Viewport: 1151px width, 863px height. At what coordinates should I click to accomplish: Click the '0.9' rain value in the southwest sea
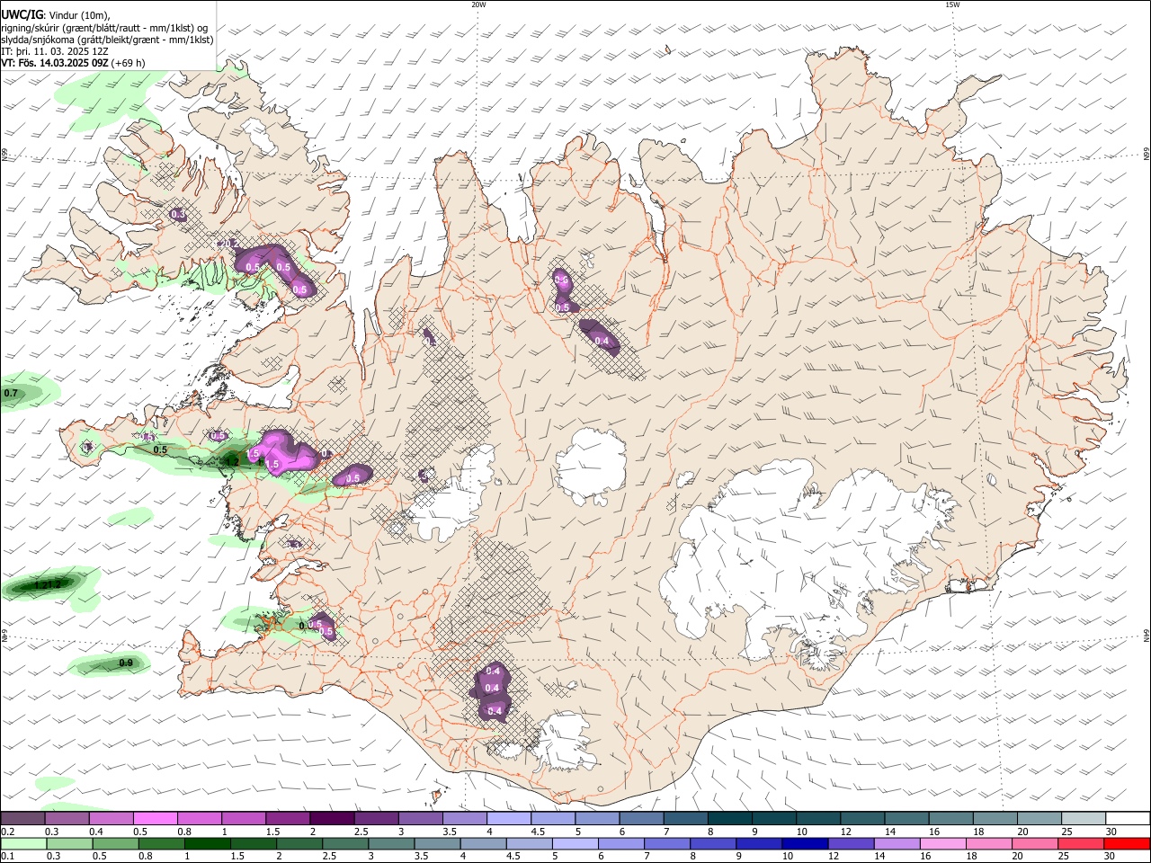[126, 663]
